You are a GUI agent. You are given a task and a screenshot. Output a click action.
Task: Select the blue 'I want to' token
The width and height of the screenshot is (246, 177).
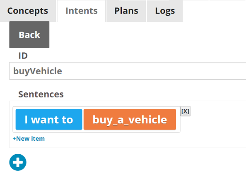[49, 120]
